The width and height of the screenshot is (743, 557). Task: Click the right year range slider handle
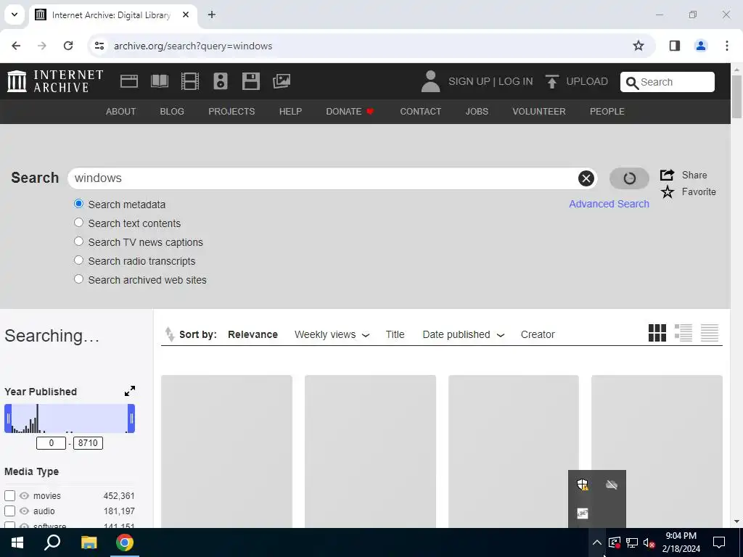[x=131, y=418]
